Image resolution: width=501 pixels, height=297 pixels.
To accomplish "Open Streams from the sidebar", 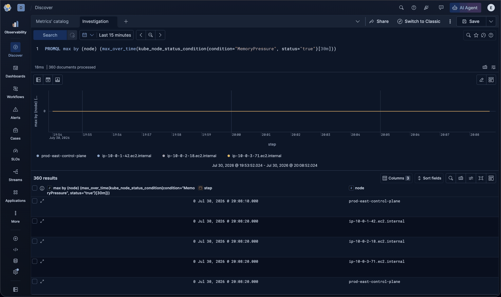I will (15, 175).
